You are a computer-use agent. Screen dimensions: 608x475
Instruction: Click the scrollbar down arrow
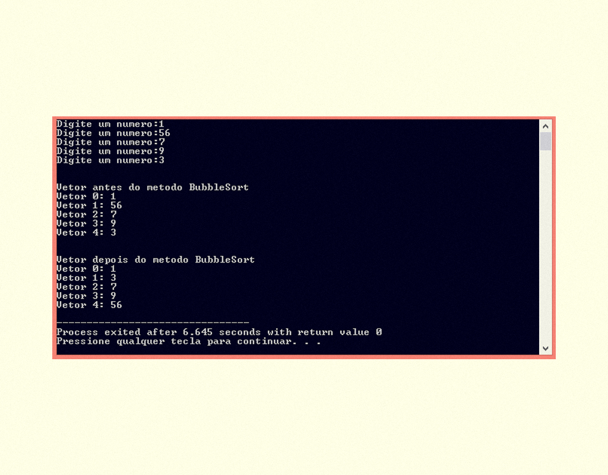click(545, 348)
